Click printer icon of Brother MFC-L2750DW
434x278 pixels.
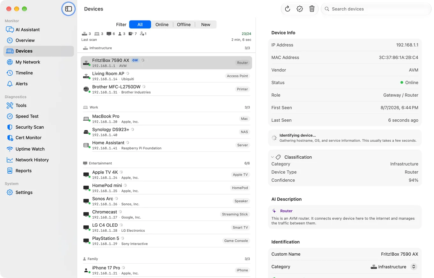pos(86,89)
